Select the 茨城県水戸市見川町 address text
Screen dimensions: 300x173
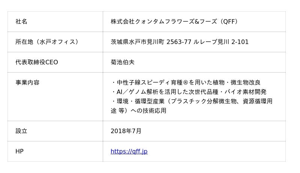pyautogui.click(x=138, y=42)
